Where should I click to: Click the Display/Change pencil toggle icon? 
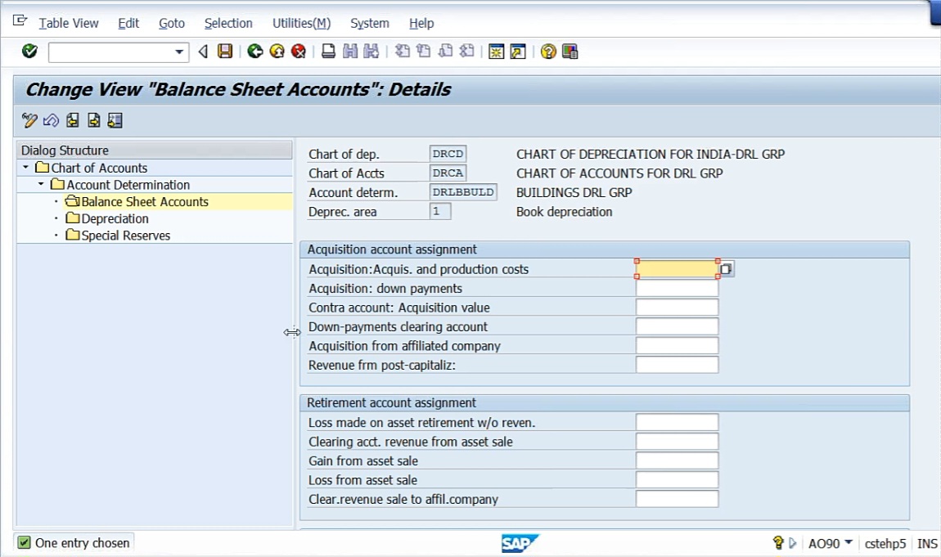[x=29, y=120]
